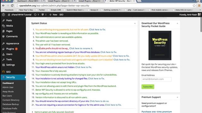
Task: Open SEO menu in admin bar
Action: click(x=61, y=15)
